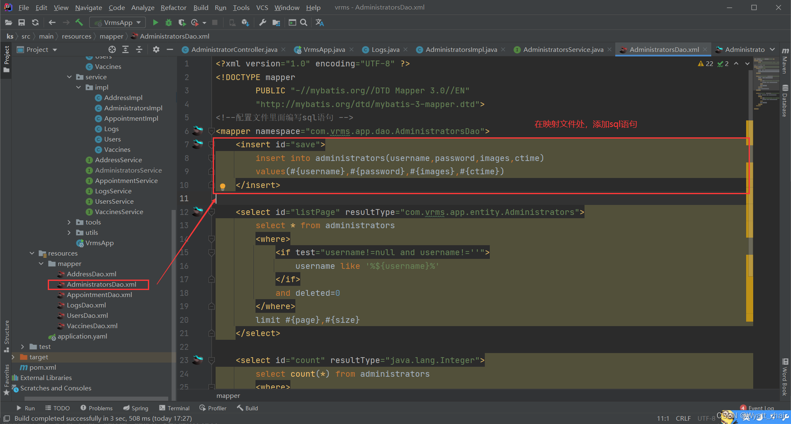Locate opened file via crosshair icon

[x=112, y=49]
